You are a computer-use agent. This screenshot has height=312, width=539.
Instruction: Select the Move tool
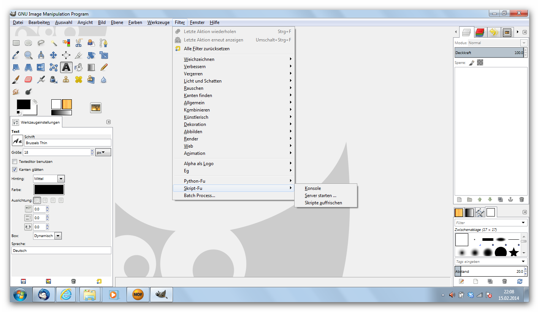[x=54, y=55]
